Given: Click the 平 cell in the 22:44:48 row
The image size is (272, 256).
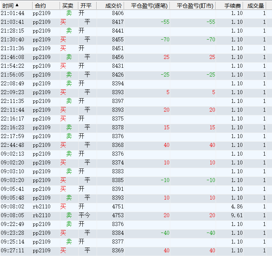Looking at the screenshot, I should tap(87, 145).
